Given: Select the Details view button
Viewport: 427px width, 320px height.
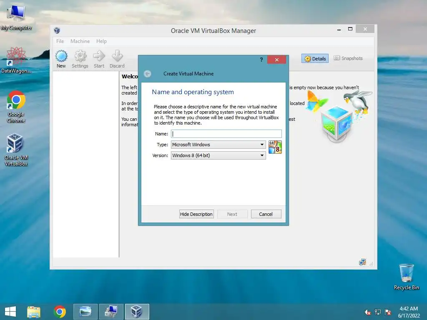Looking at the screenshot, I should (315, 58).
